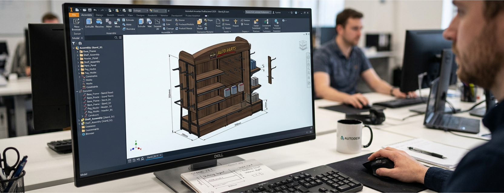Click the AUTO PARTS header on the model

[227, 50]
